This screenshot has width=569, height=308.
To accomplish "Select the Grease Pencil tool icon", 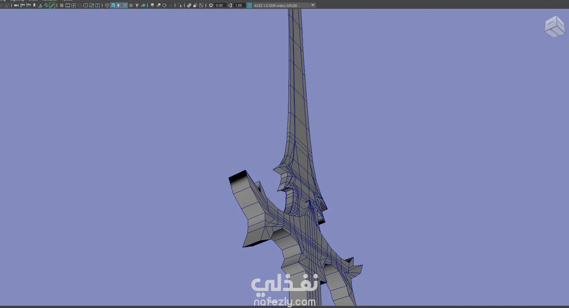I will tap(52, 5).
